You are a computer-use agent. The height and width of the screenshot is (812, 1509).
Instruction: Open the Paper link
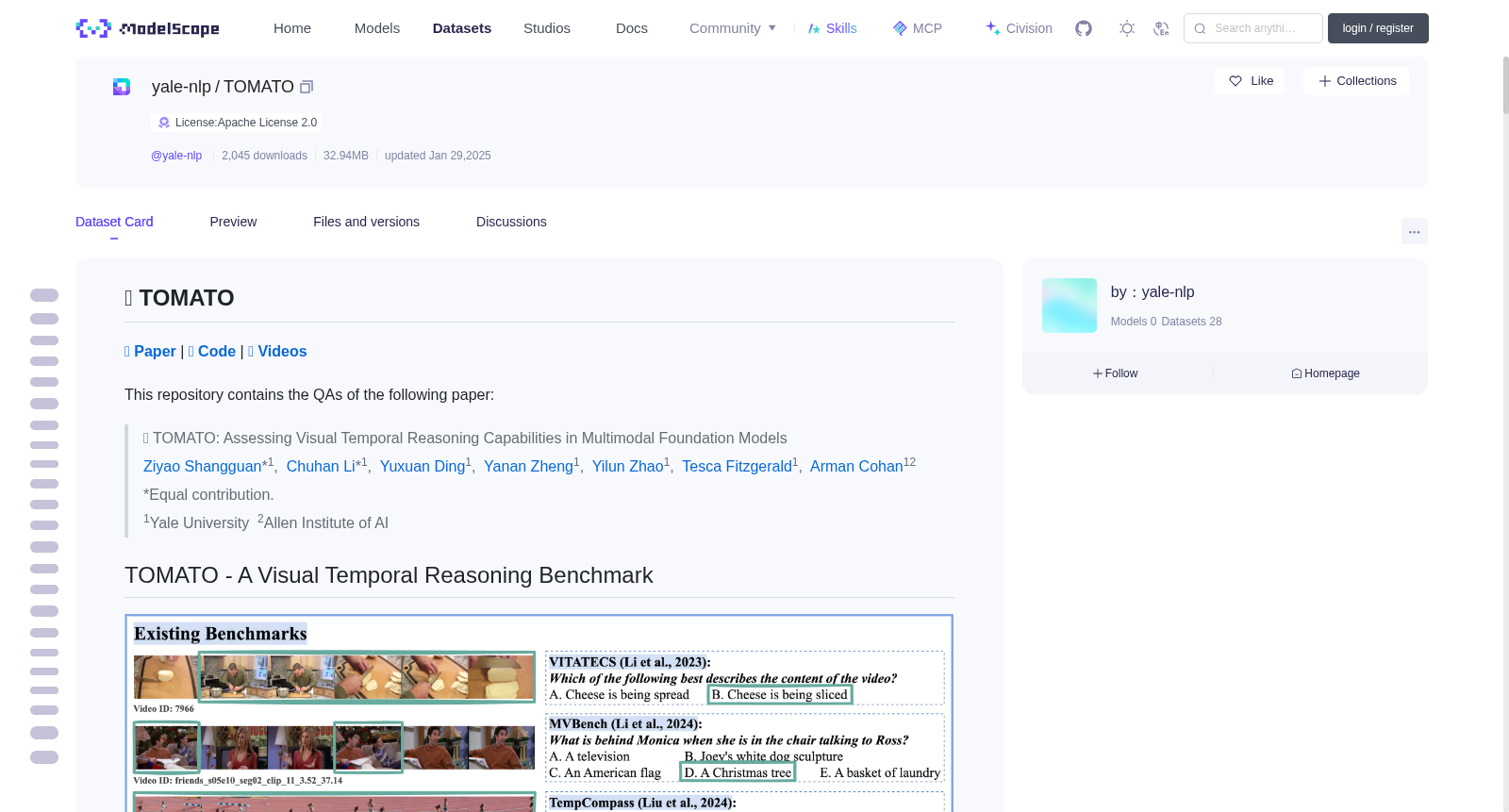[x=150, y=351]
